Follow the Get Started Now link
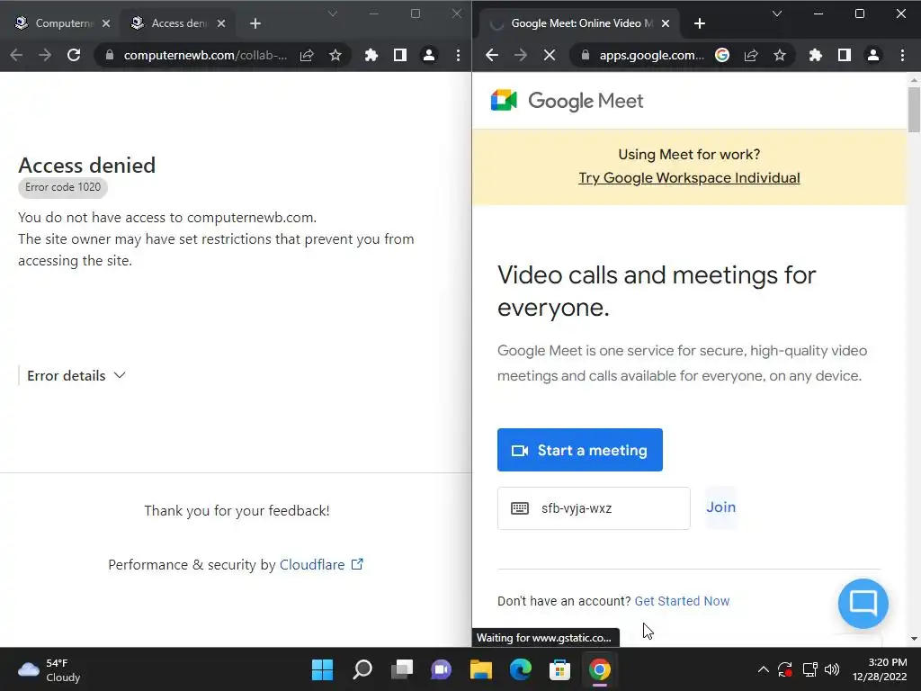921x691 pixels. (x=682, y=601)
